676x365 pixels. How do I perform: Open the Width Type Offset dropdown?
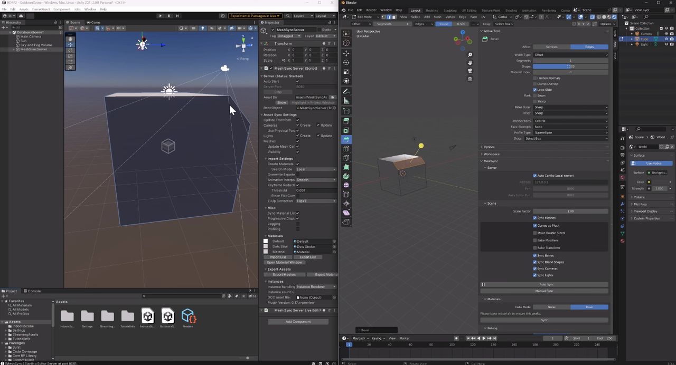[x=570, y=55]
